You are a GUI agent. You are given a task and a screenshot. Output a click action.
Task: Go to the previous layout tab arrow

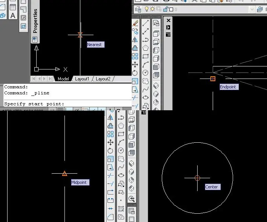point(39,79)
